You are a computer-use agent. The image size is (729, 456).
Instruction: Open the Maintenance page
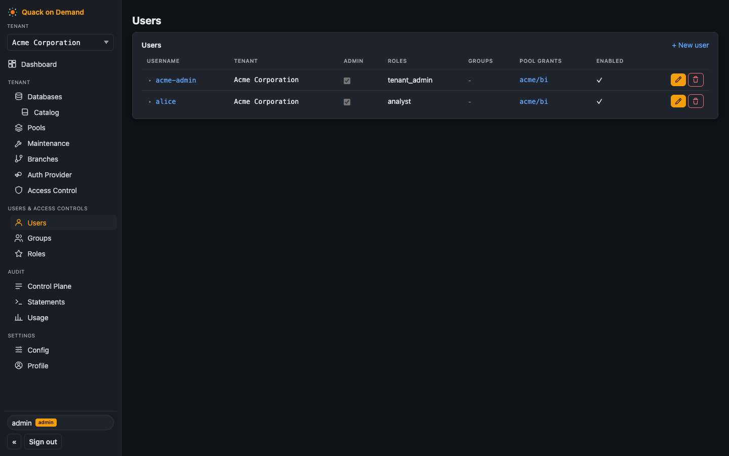click(64, 143)
